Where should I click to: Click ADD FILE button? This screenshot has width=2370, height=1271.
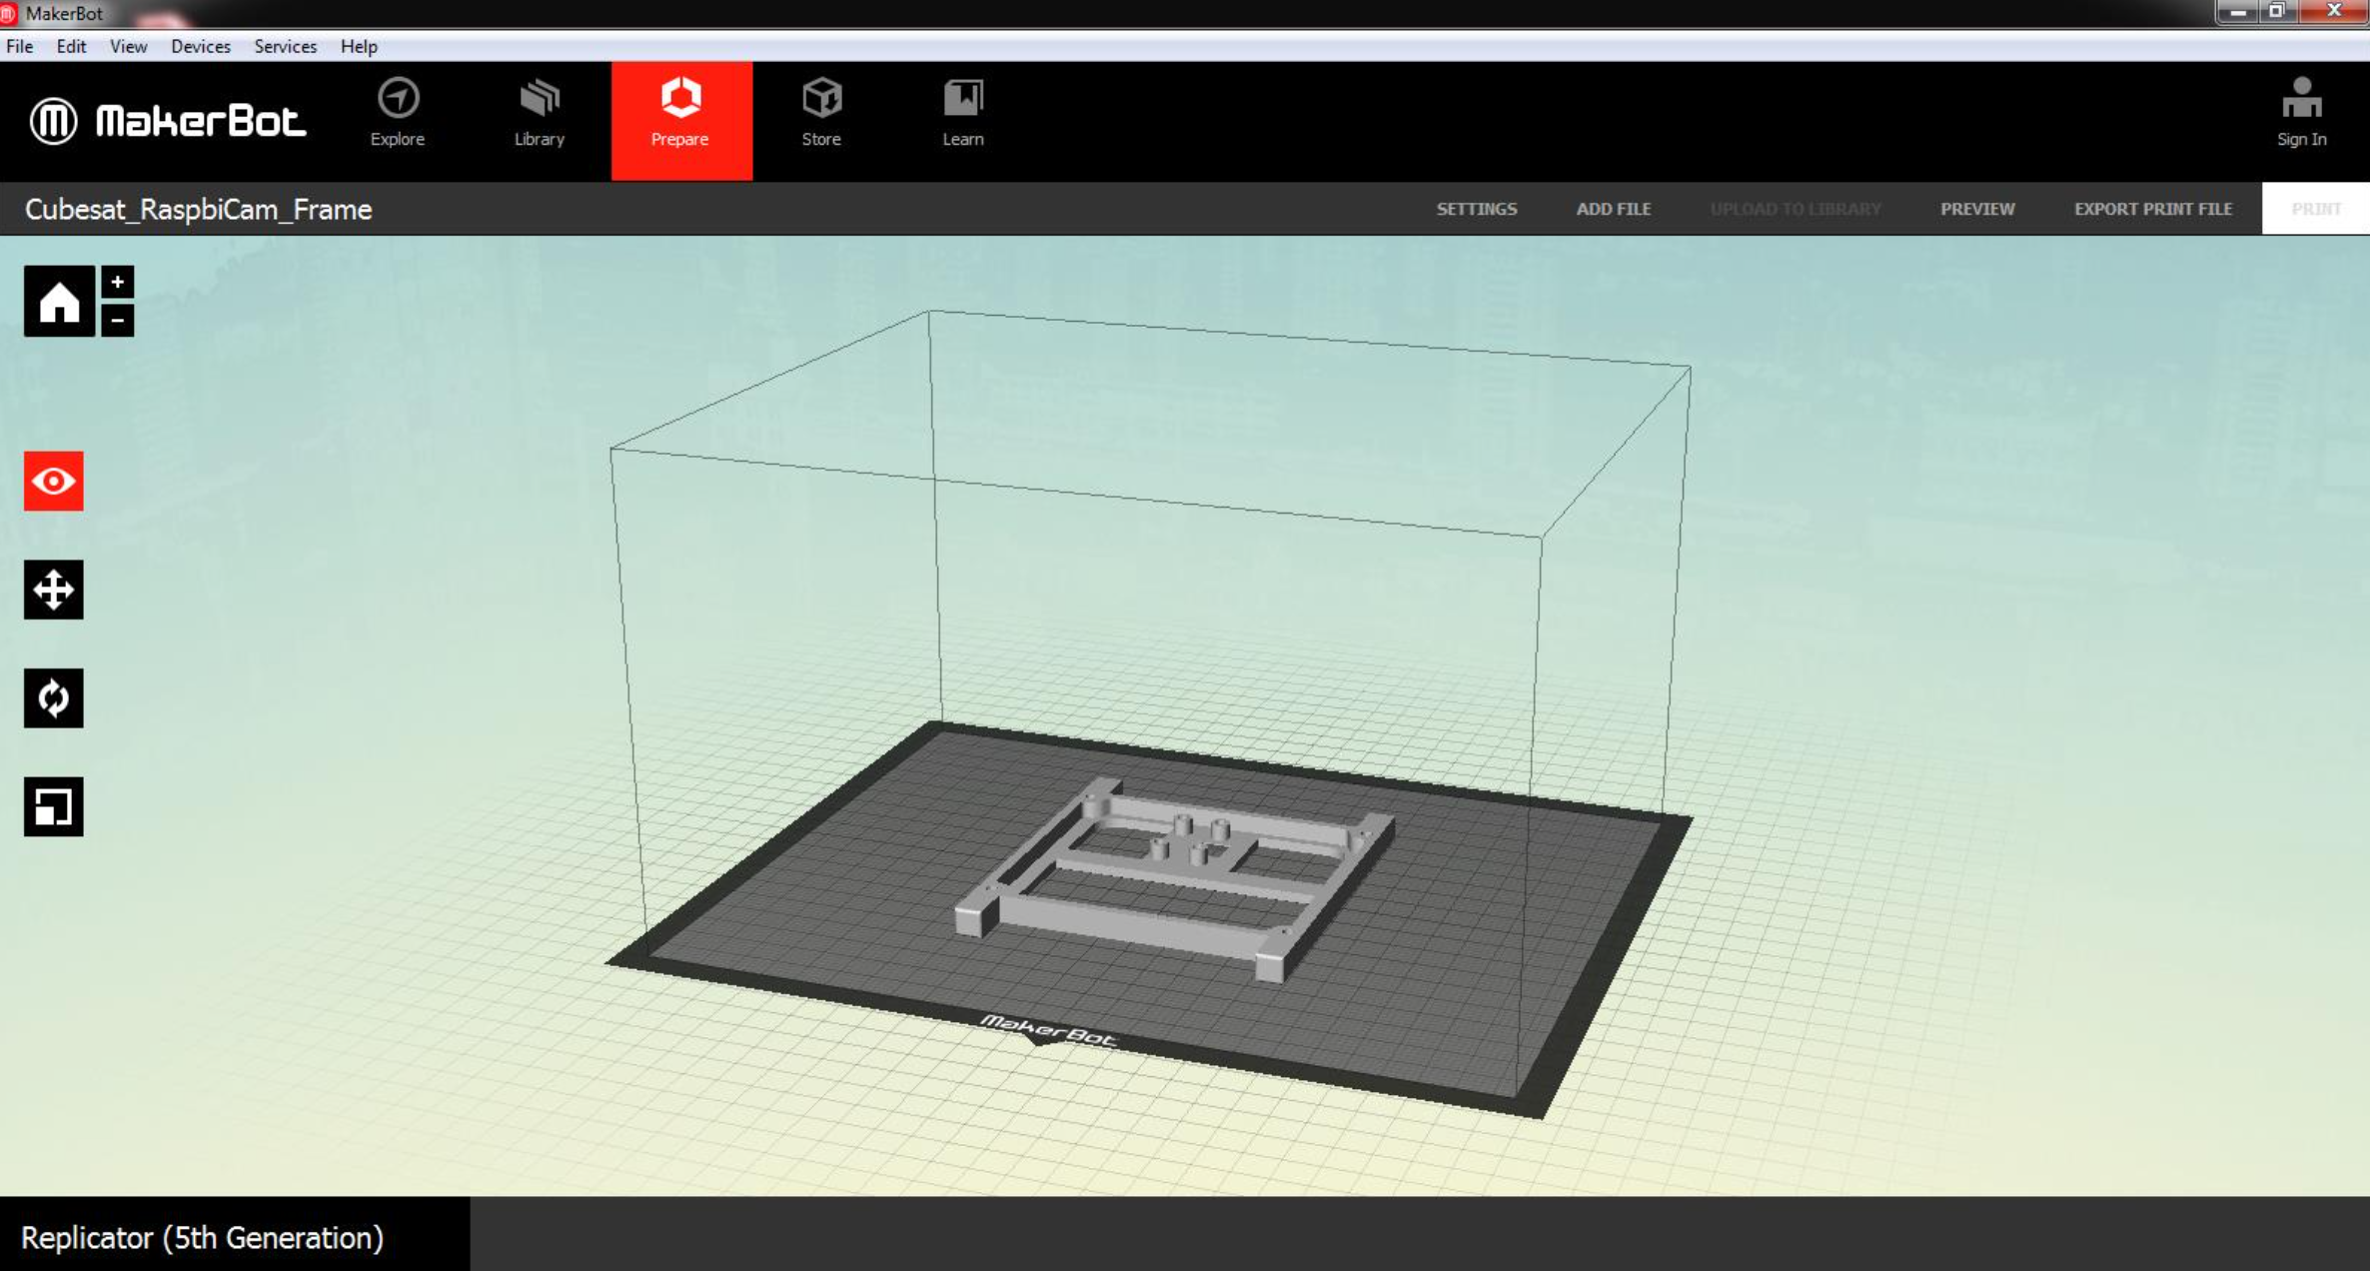[x=1614, y=209]
